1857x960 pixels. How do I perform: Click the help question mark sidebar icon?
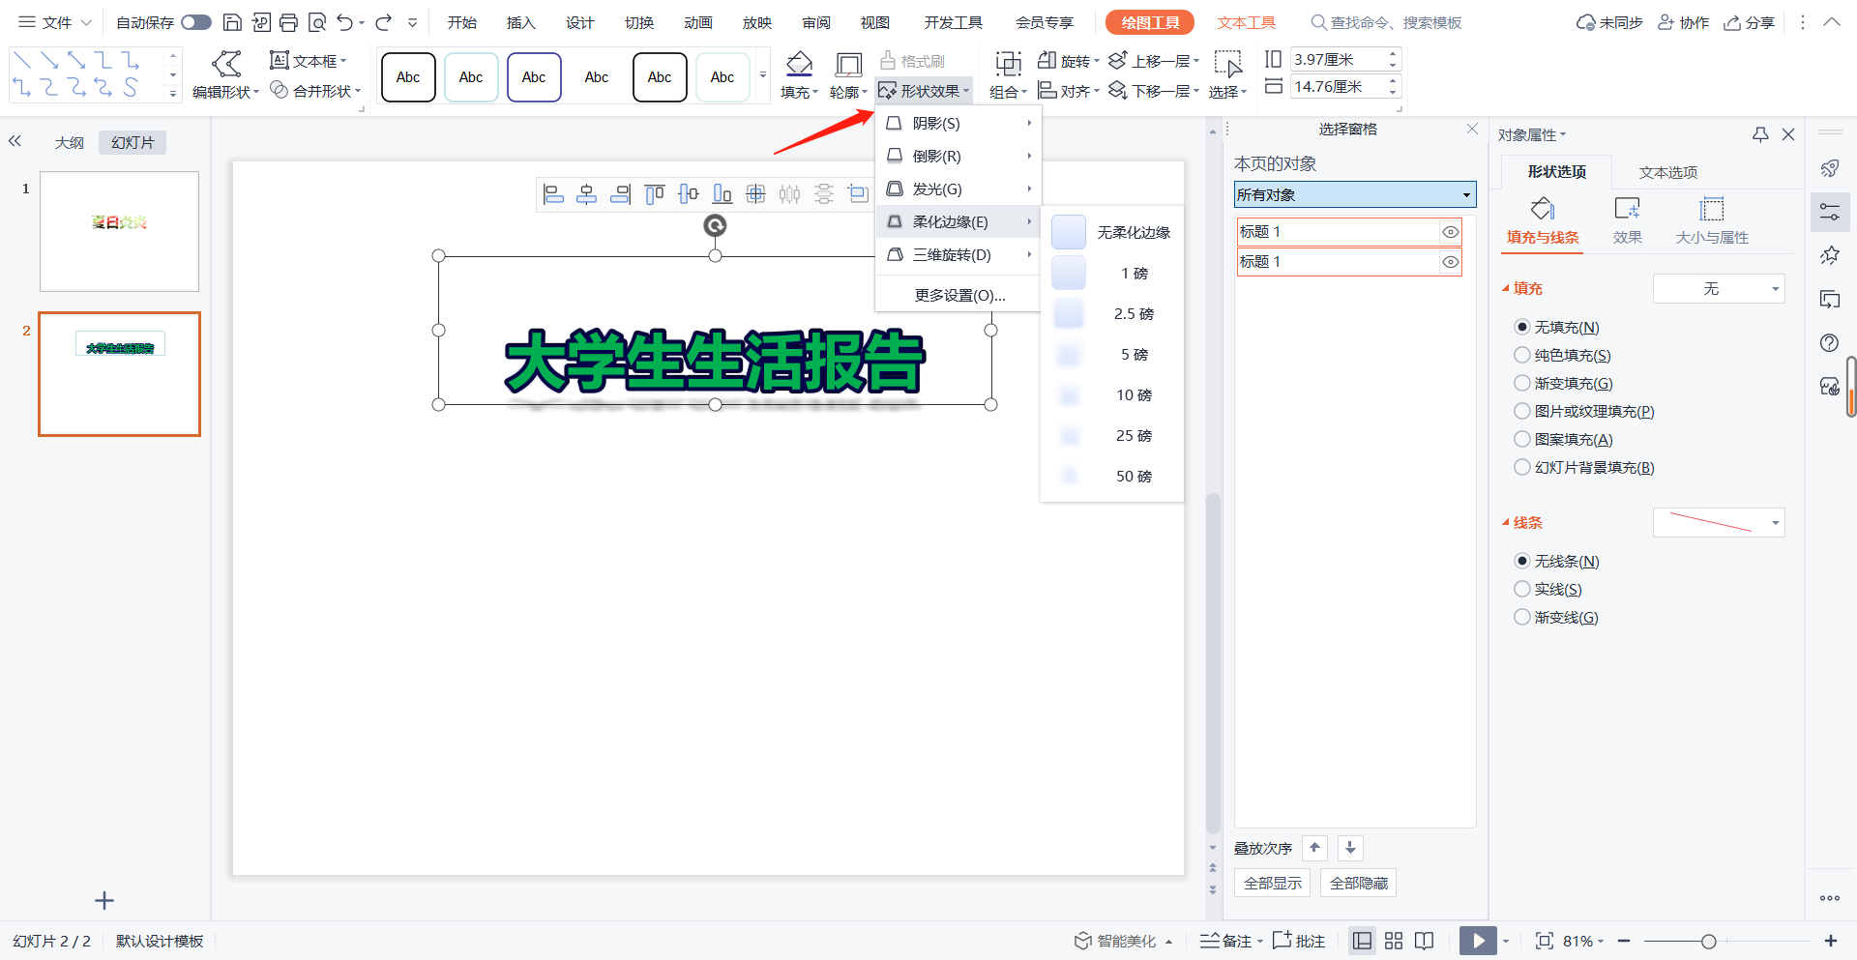pyautogui.click(x=1829, y=343)
